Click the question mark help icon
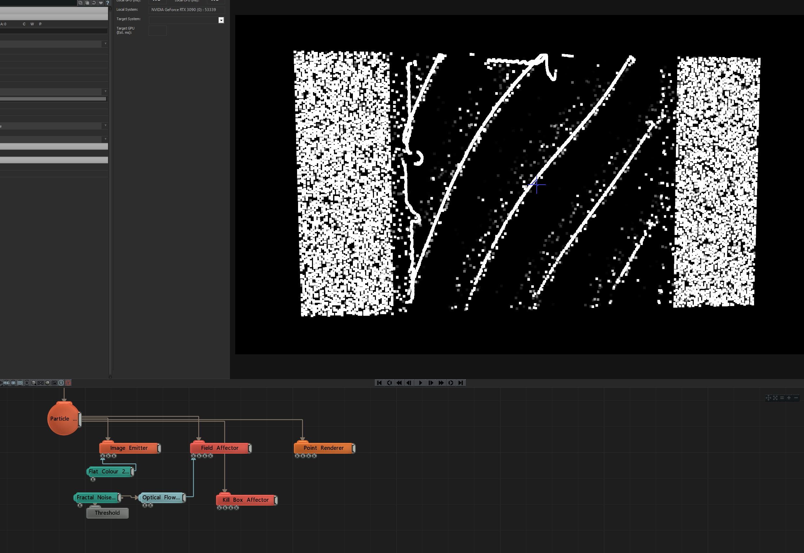This screenshot has height=553, width=804. click(108, 3)
